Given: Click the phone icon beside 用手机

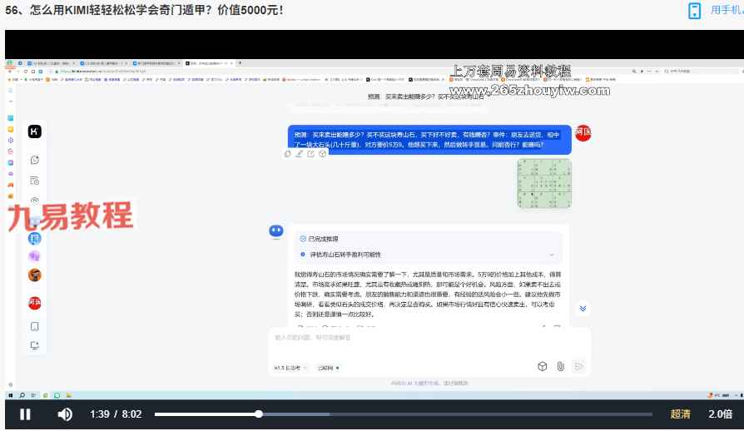Looking at the screenshot, I should click(x=694, y=11).
